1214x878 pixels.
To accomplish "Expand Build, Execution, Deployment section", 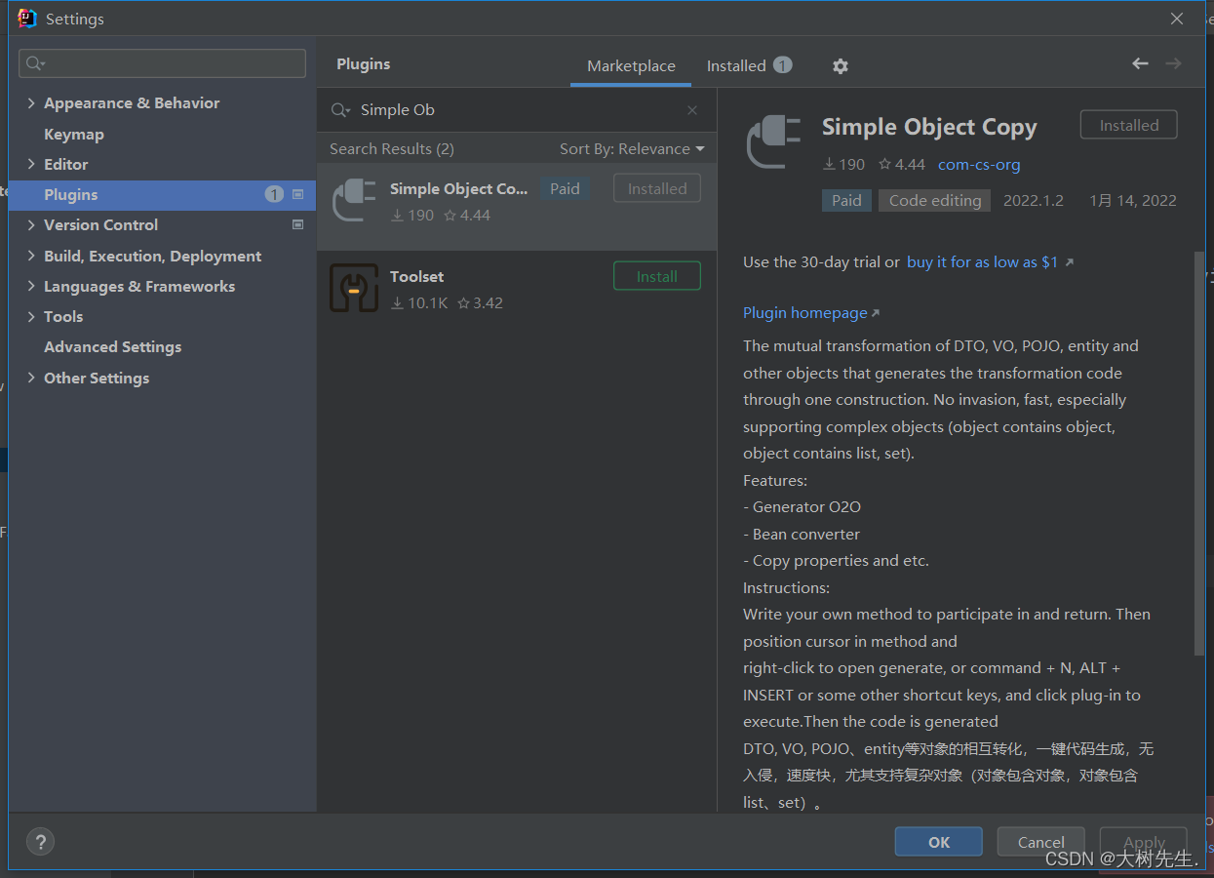I will tap(31, 257).
